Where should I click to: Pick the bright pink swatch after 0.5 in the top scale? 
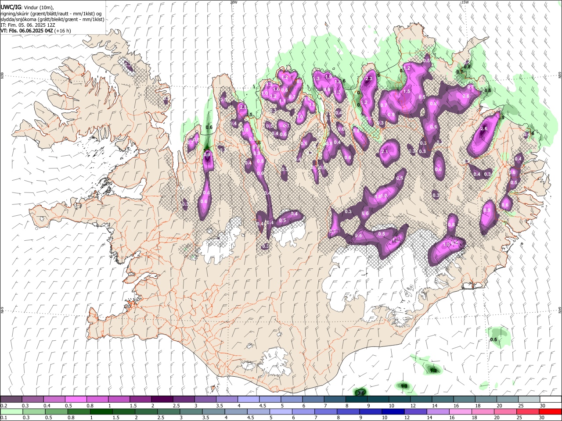(76, 400)
